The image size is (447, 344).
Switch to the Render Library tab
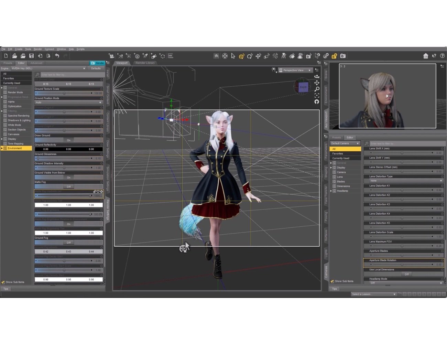[x=145, y=63]
